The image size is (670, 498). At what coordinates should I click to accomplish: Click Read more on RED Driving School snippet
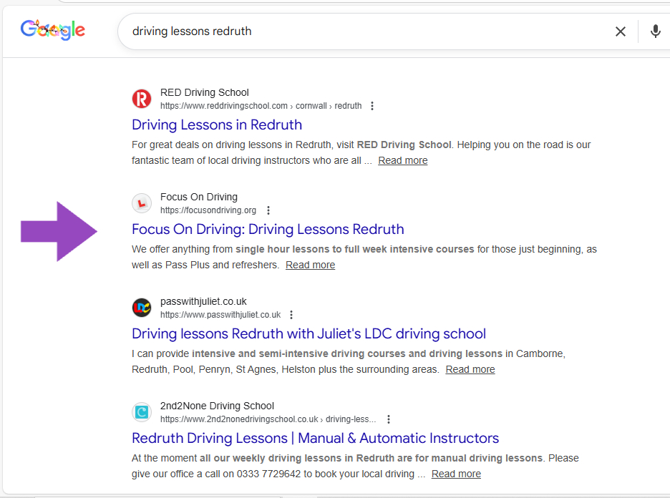click(402, 160)
